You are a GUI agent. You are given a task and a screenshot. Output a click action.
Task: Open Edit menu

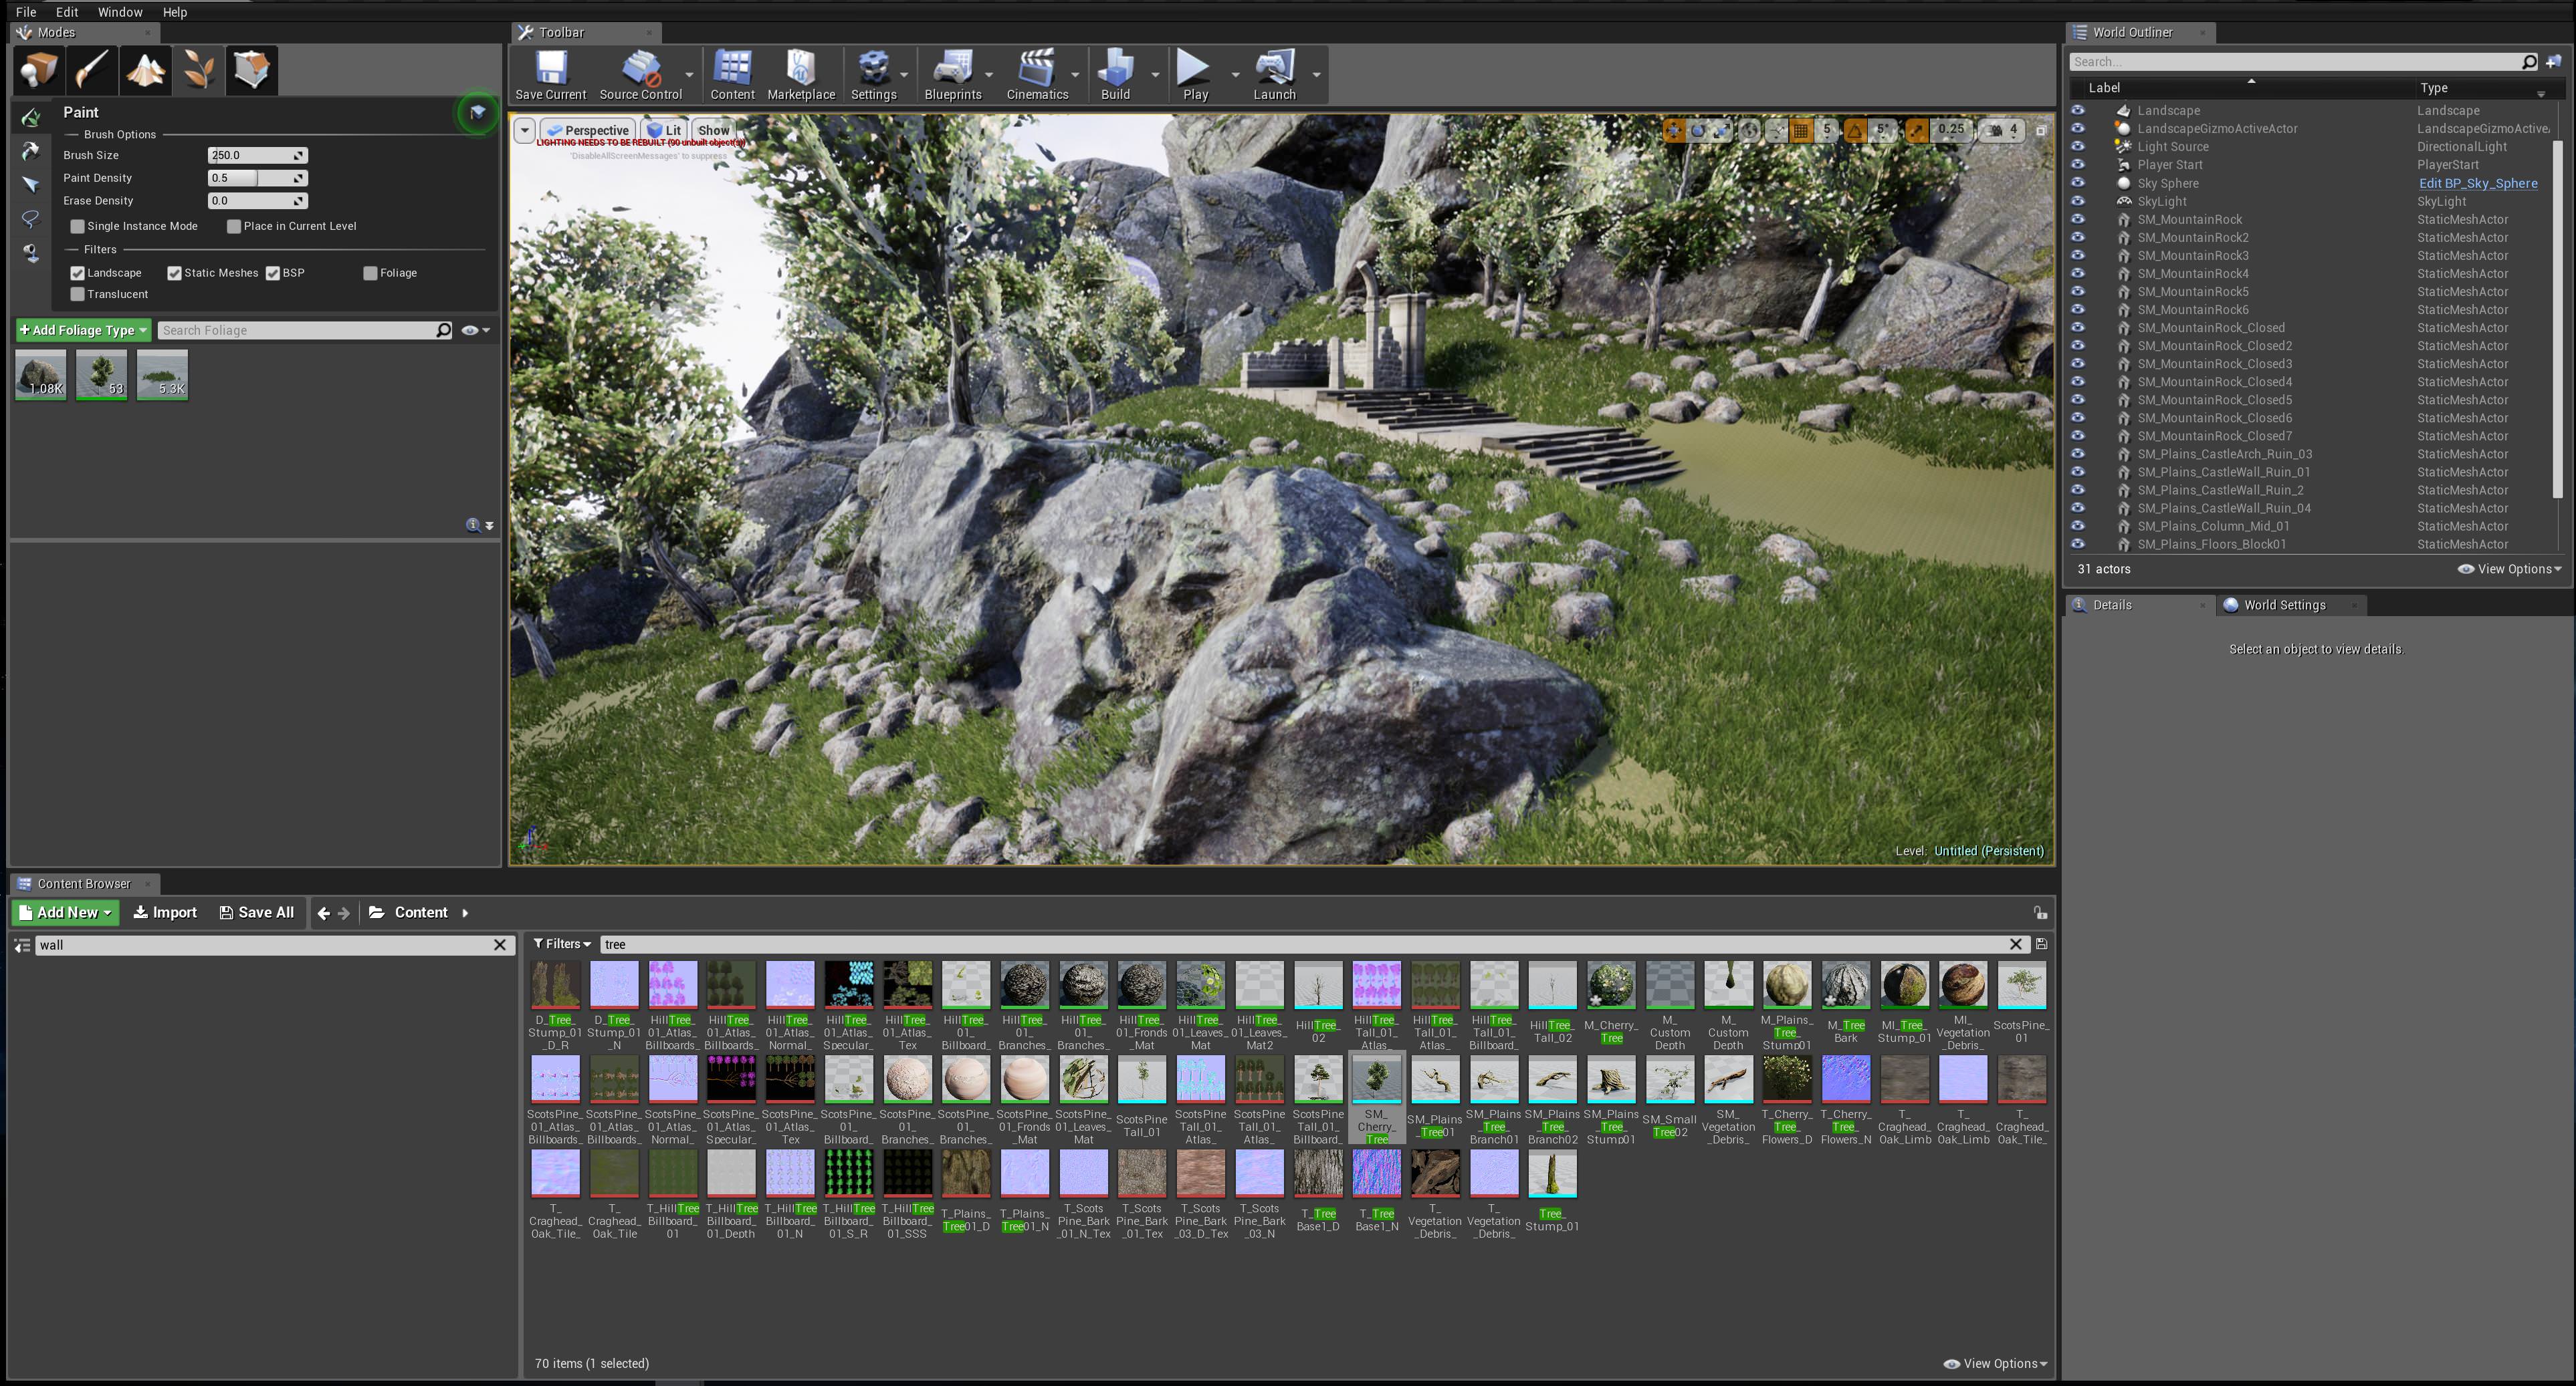(67, 12)
